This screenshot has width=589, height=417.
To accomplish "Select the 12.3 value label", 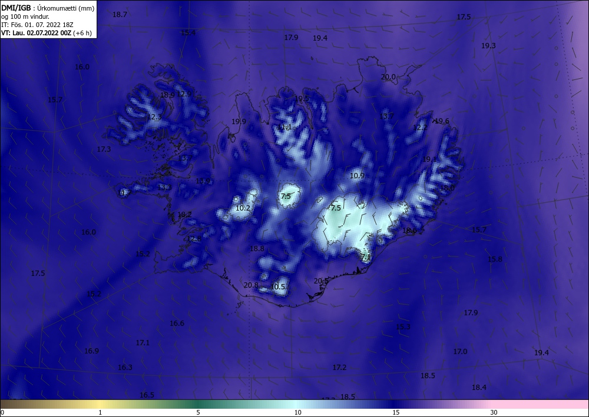I will click(154, 117).
